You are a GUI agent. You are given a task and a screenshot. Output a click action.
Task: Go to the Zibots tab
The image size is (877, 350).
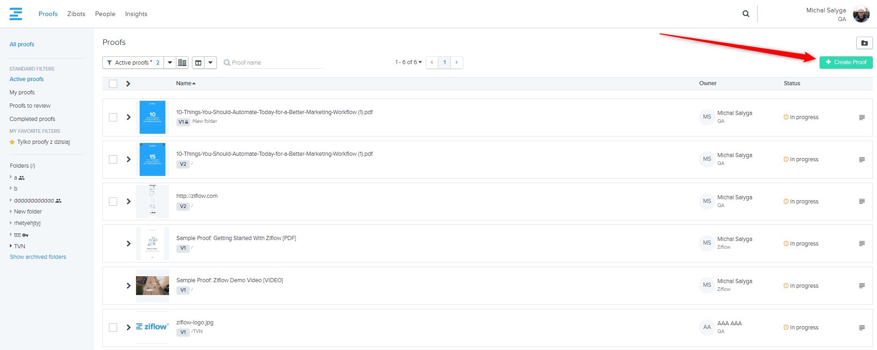[x=76, y=14]
